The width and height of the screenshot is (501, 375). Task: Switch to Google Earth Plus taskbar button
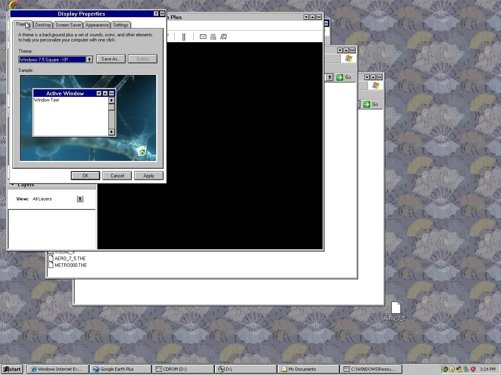[121, 369]
